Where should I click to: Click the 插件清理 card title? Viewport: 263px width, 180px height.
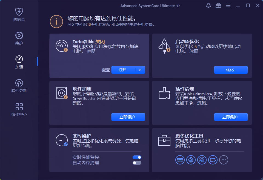pyautogui.click(x=184, y=89)
